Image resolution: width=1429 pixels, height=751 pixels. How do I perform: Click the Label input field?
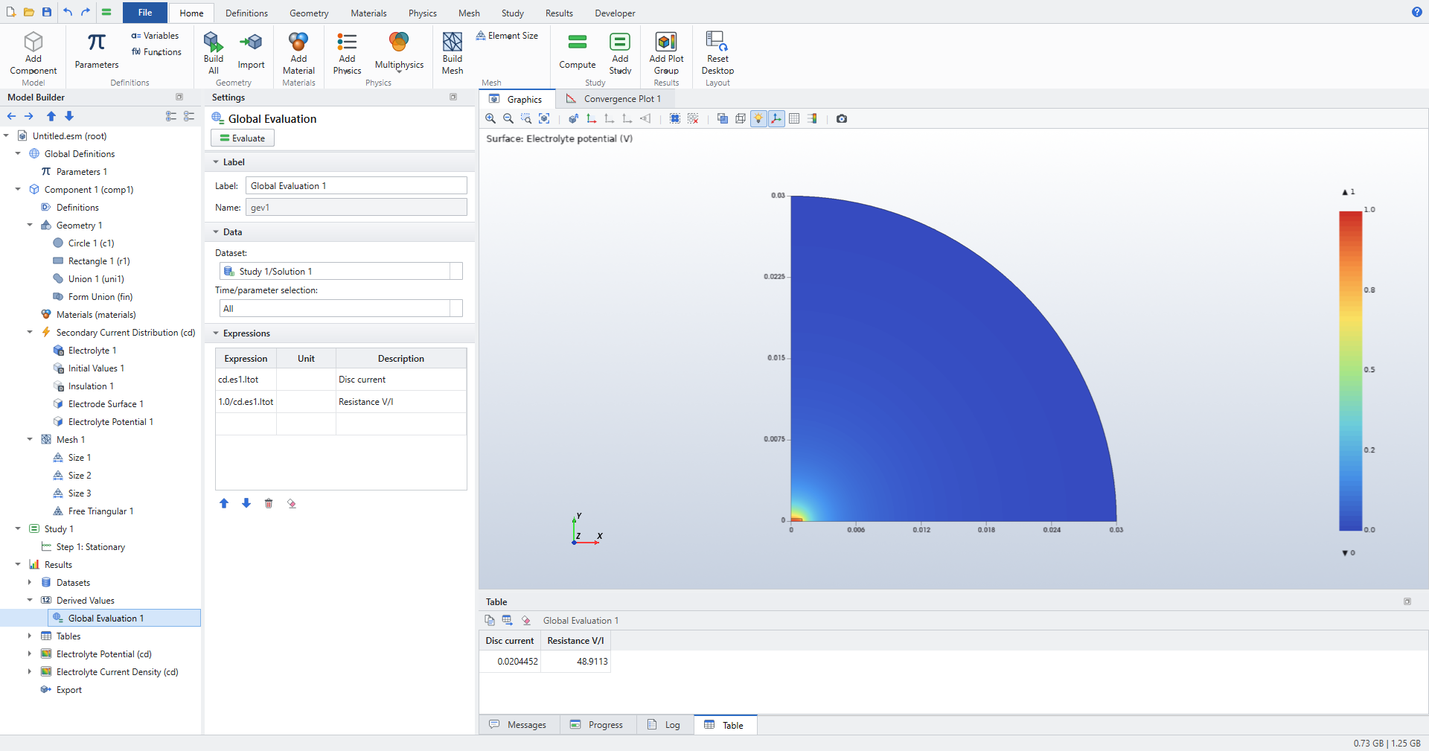[357, 185]
